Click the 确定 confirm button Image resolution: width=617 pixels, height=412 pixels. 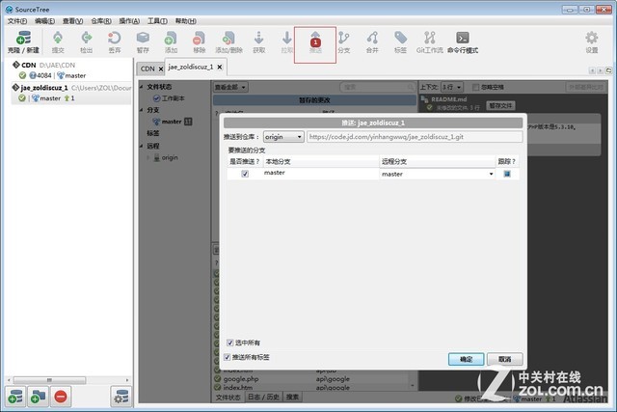pyautogui.click(x=466, y=358)
